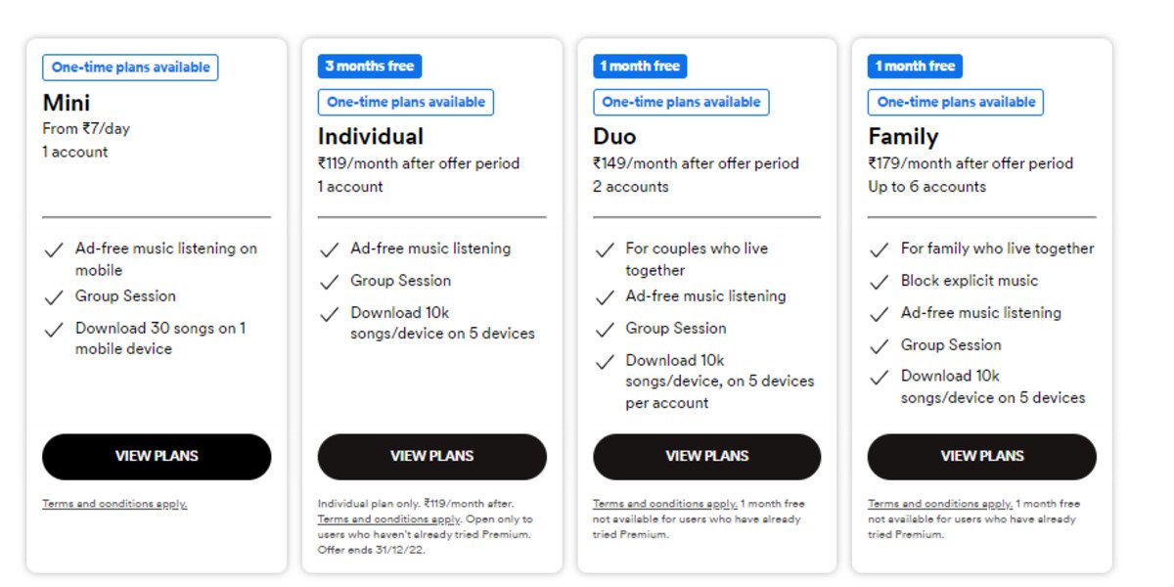
Task: Click the 1 month free badge on Duo
Action: 640,66
